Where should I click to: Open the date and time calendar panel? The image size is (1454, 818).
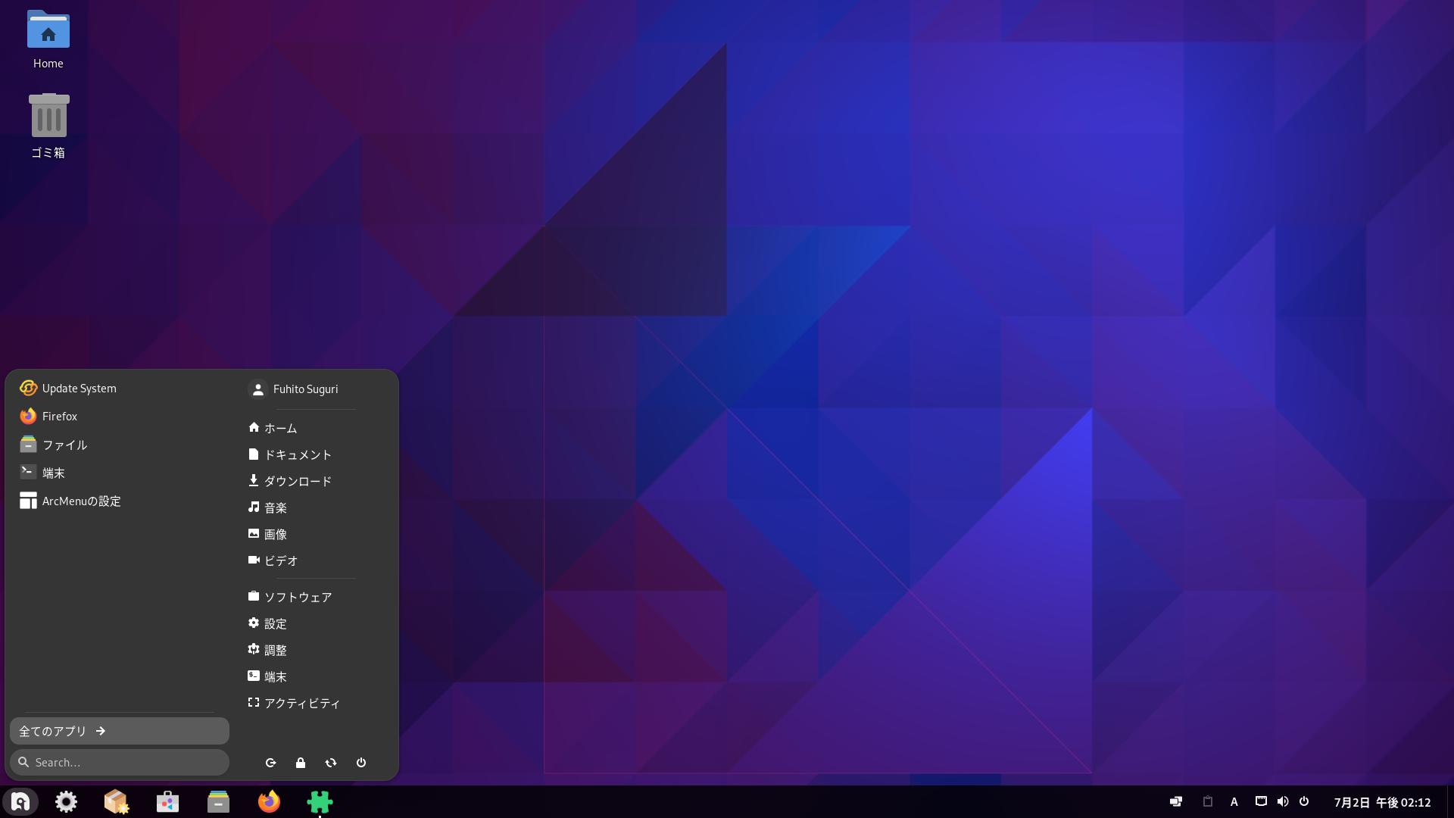pos(1382,802)
